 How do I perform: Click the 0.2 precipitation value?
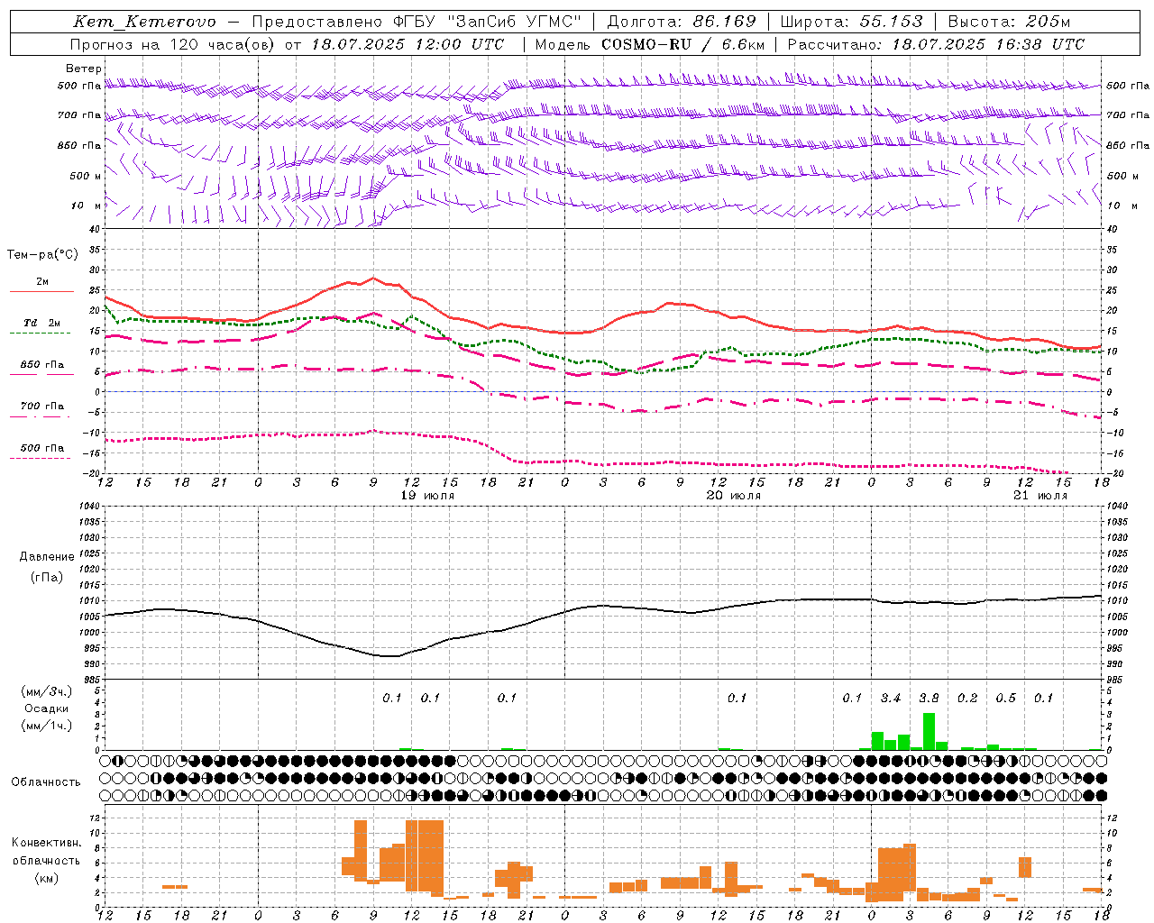click(967, 699)
